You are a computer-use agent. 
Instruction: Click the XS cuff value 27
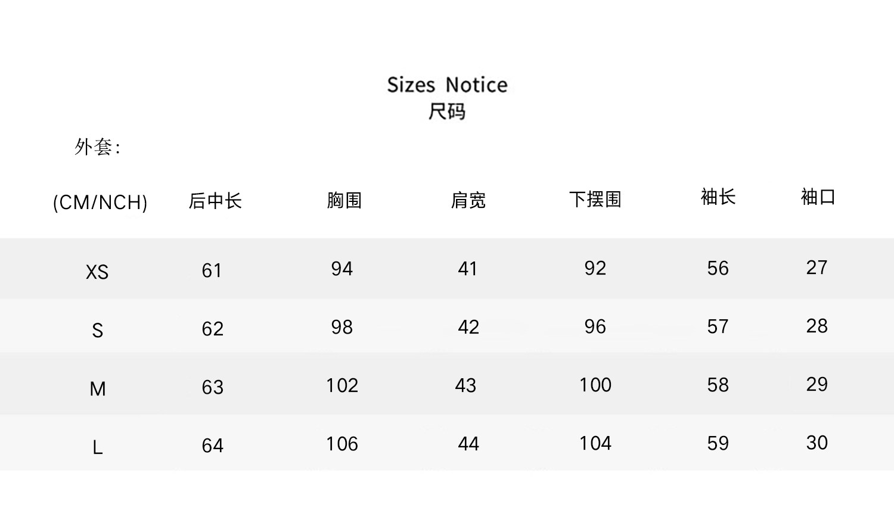tap(817, 267)
